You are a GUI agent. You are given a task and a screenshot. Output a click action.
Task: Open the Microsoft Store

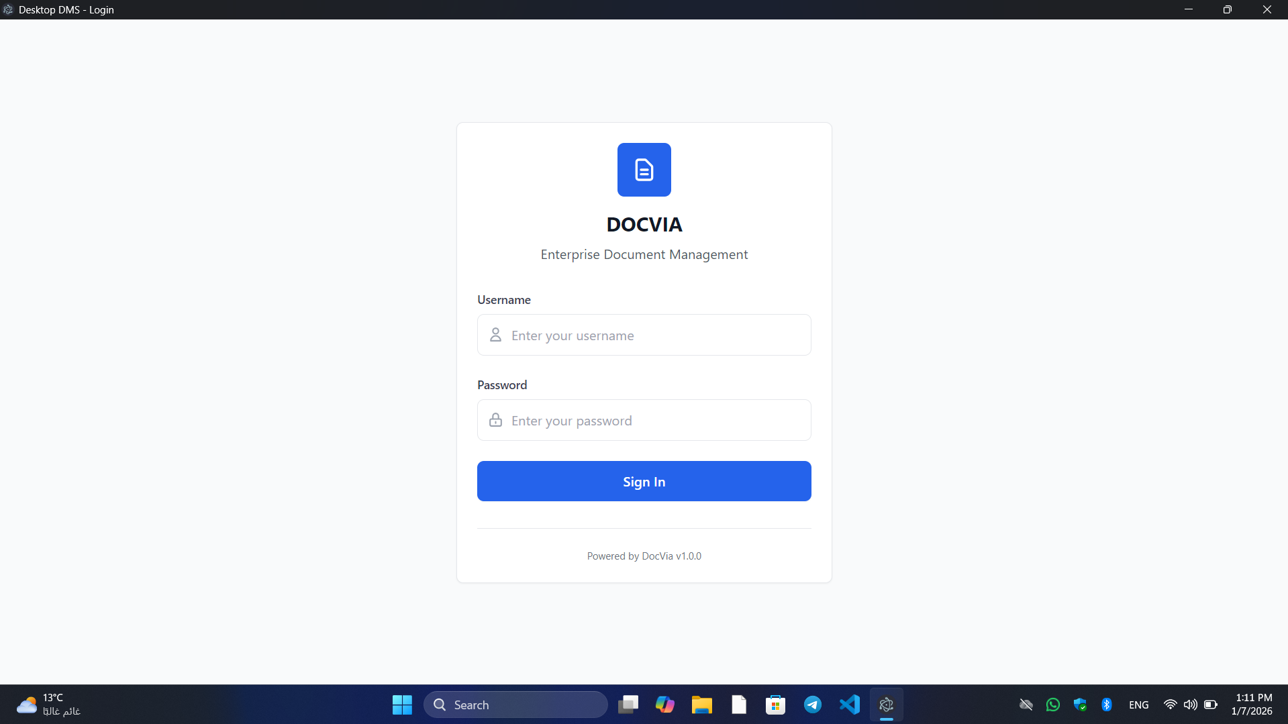(775, 705)
